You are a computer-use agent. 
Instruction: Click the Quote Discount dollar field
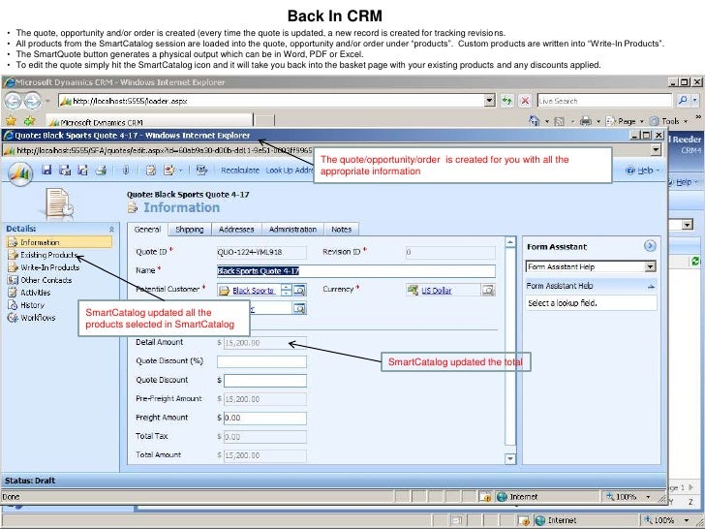click(265, 381)
